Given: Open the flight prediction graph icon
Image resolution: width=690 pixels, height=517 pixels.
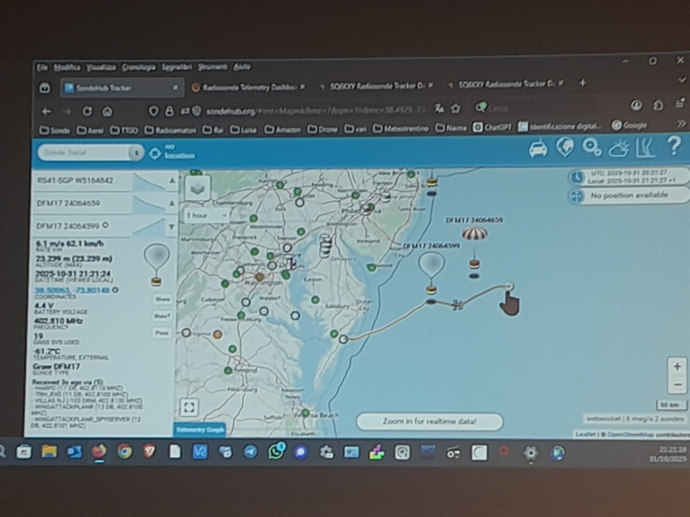Looking at the screenshot, I should click(646, 148).
